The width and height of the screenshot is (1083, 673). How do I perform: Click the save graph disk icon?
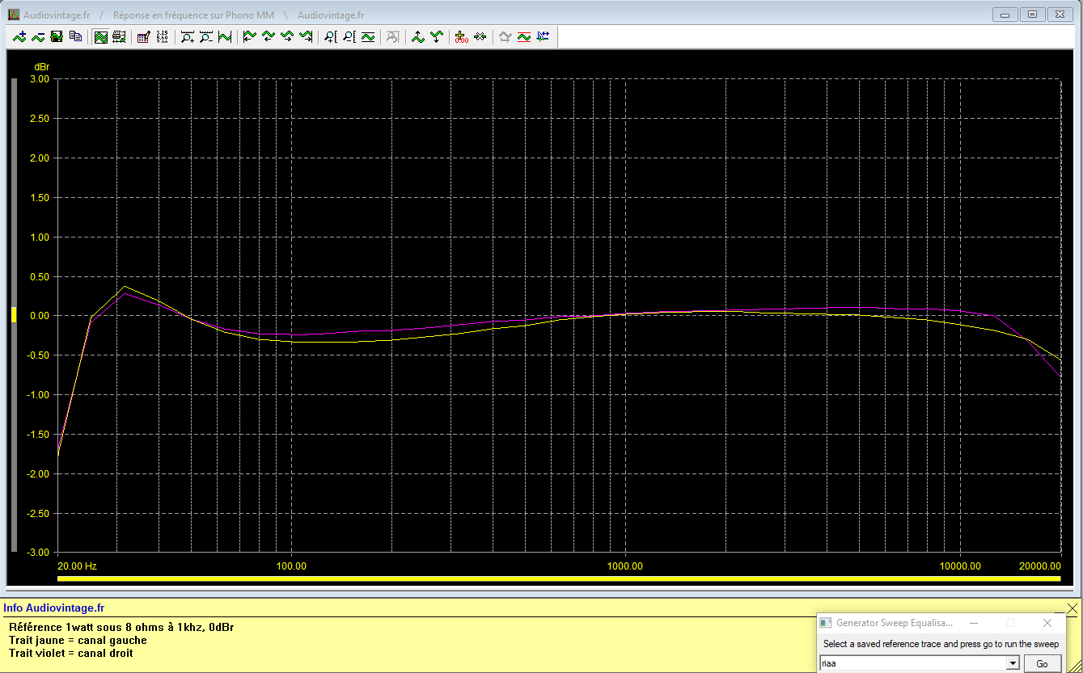pyautogui.click(x=57, y=36)
